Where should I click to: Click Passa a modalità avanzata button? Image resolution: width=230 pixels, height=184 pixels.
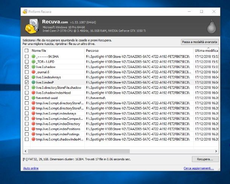point(199,42)
